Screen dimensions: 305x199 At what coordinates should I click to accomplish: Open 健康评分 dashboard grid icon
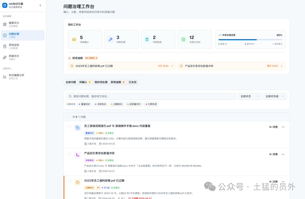tap(5, 24)
